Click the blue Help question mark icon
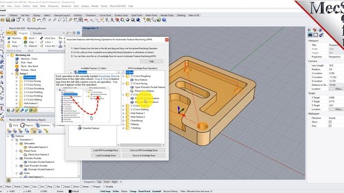 [164, 20]
